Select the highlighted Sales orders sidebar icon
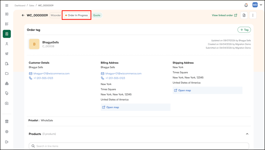Screen dimensions: 265x150 [7, 34]
